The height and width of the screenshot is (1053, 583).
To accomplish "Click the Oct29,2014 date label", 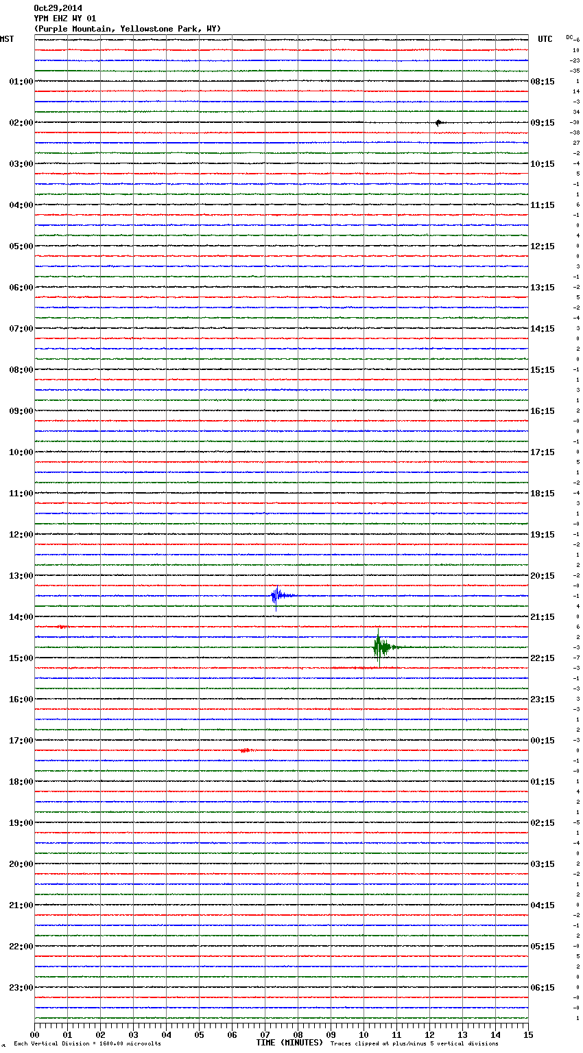I will point(58,8).
